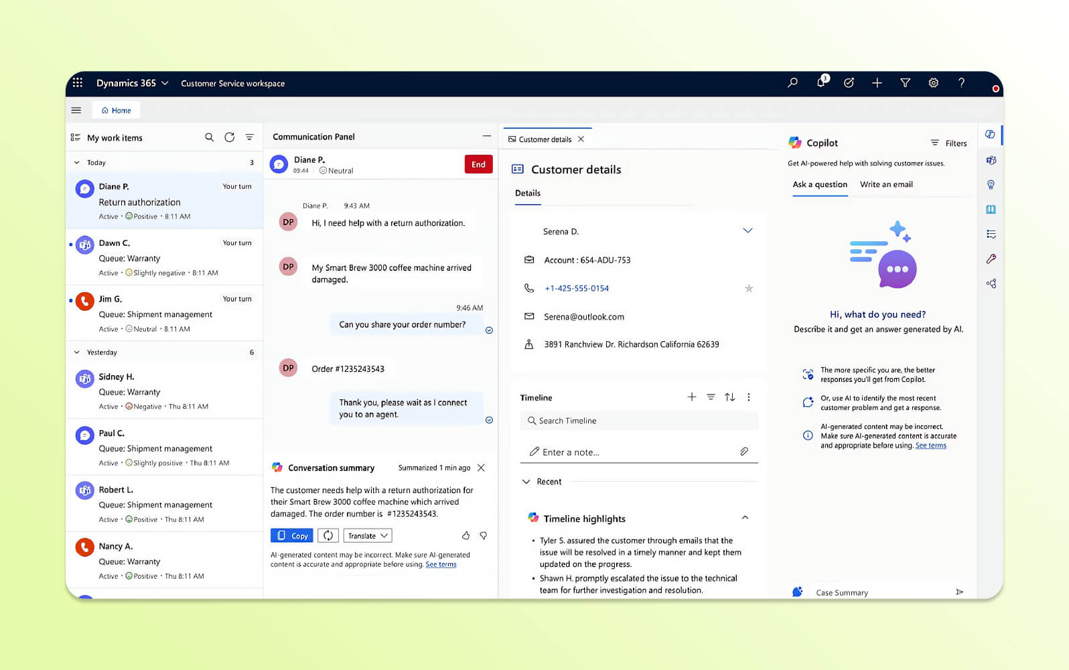Toggle the hamburger site map menu

76,111
